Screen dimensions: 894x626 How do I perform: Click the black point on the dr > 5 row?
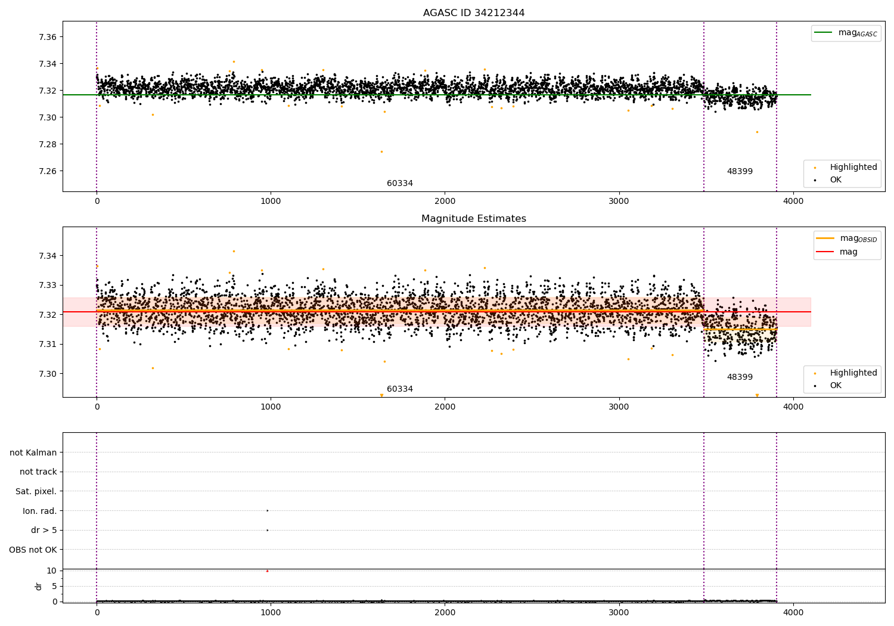(267, 530)
